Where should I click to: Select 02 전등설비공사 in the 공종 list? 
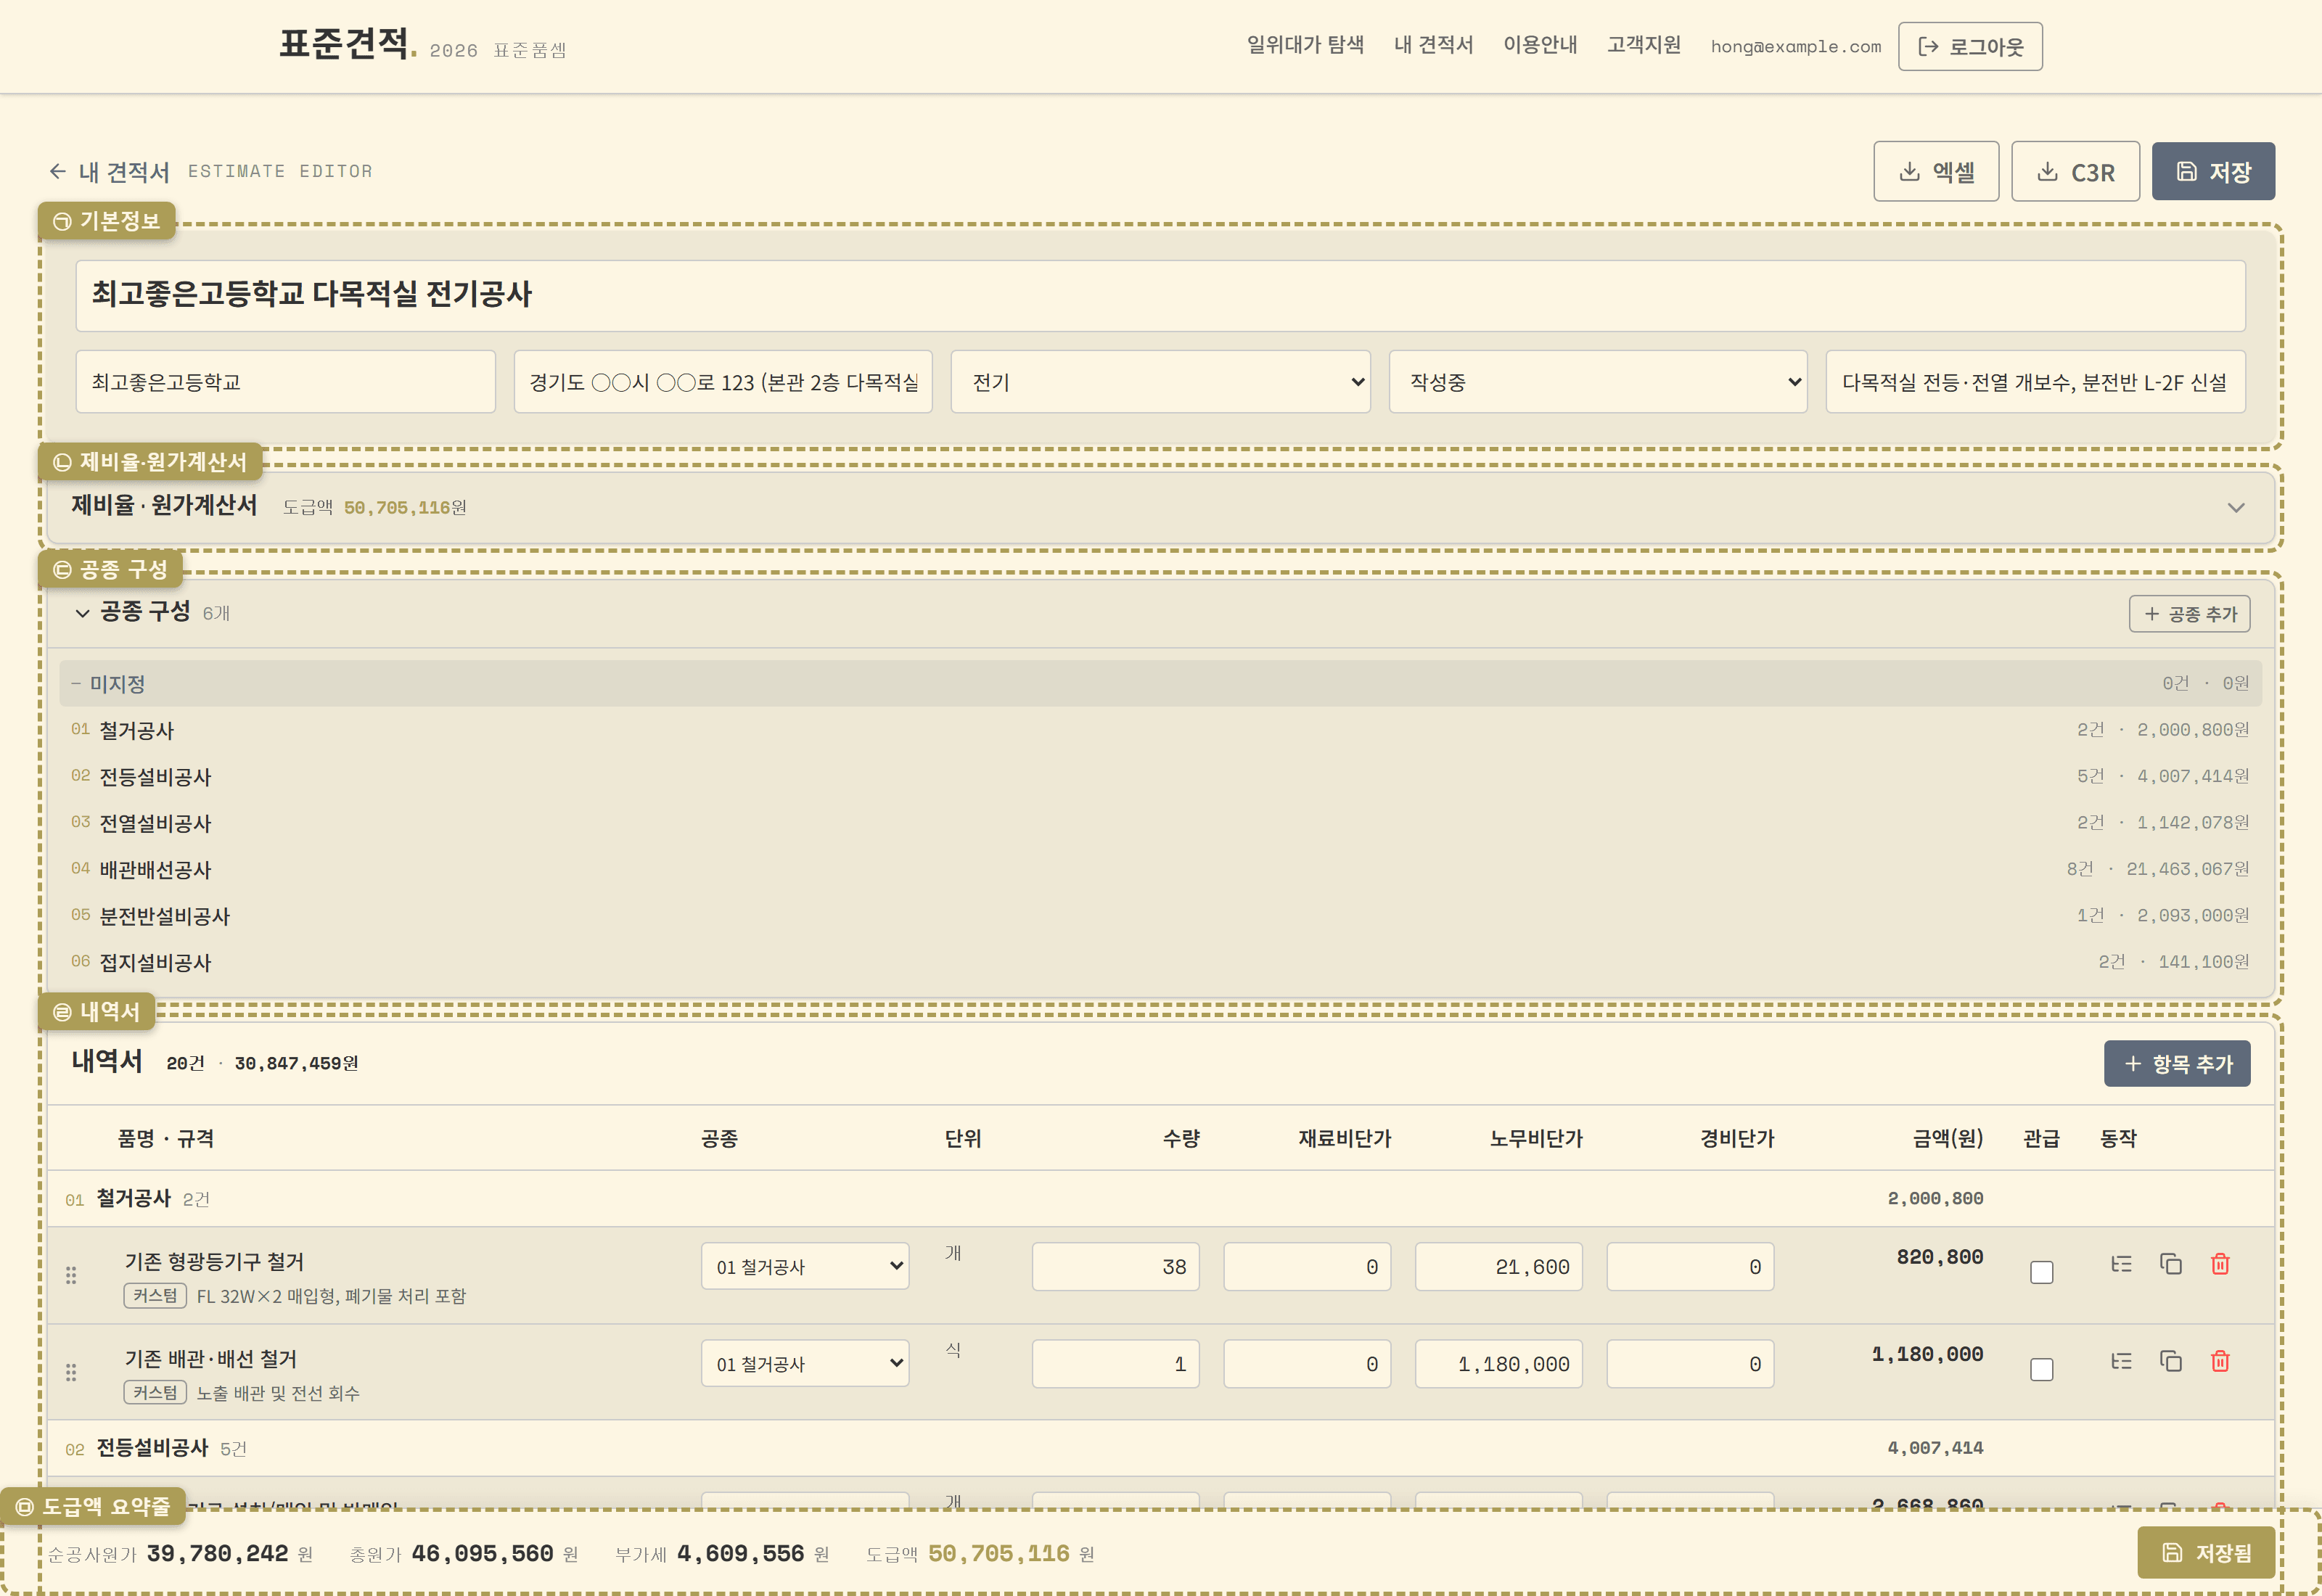pos(1160,776)
